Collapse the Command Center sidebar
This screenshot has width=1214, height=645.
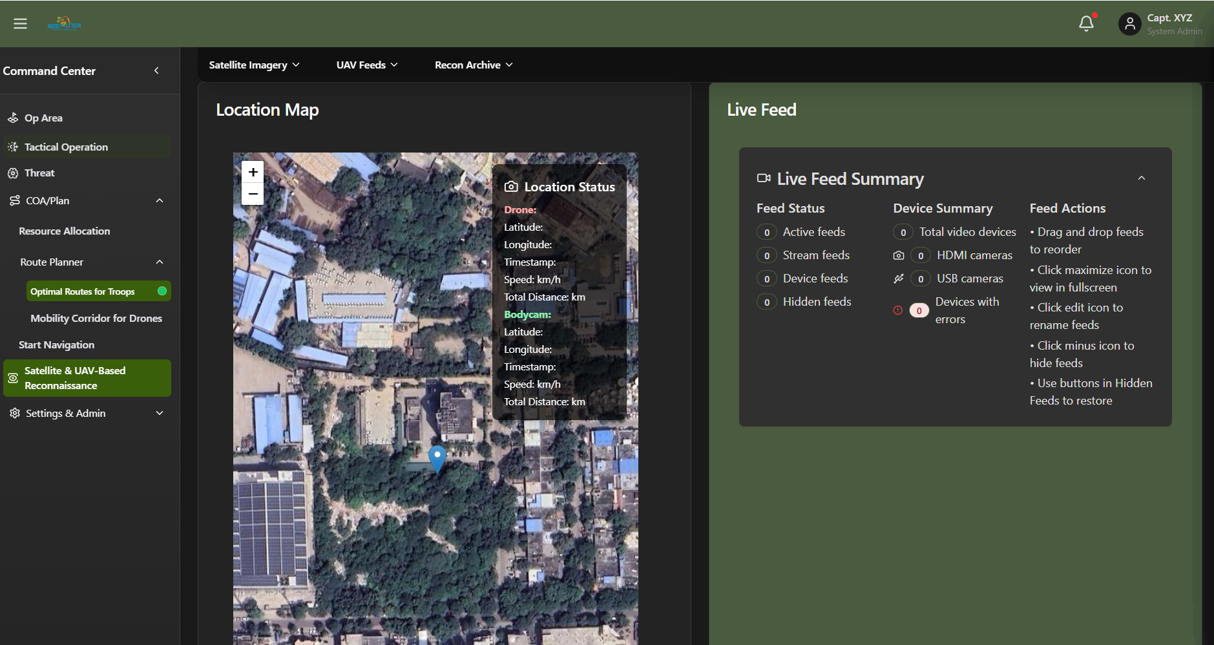tap(156, 70)
